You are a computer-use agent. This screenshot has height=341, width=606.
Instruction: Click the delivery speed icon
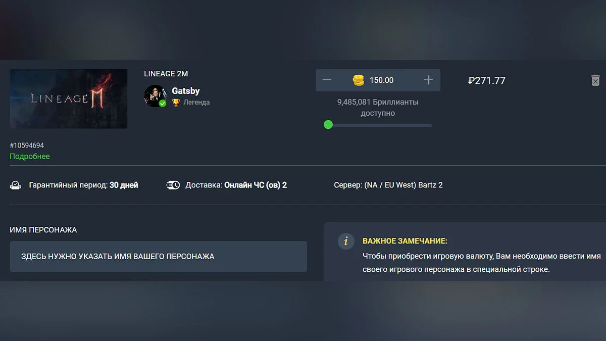173,185
